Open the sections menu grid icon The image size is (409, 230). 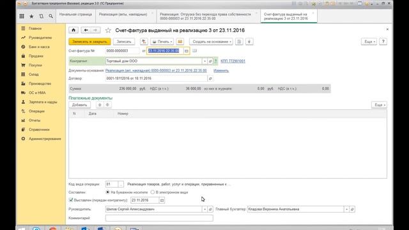click(x=22, y=16)
